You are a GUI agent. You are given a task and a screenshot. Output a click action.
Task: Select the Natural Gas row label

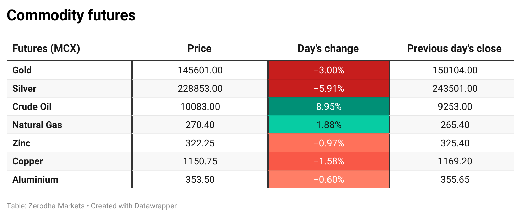(37, 125)
